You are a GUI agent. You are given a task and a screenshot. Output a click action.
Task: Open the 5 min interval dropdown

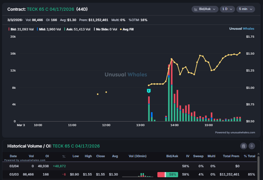(x=246, y=9)
